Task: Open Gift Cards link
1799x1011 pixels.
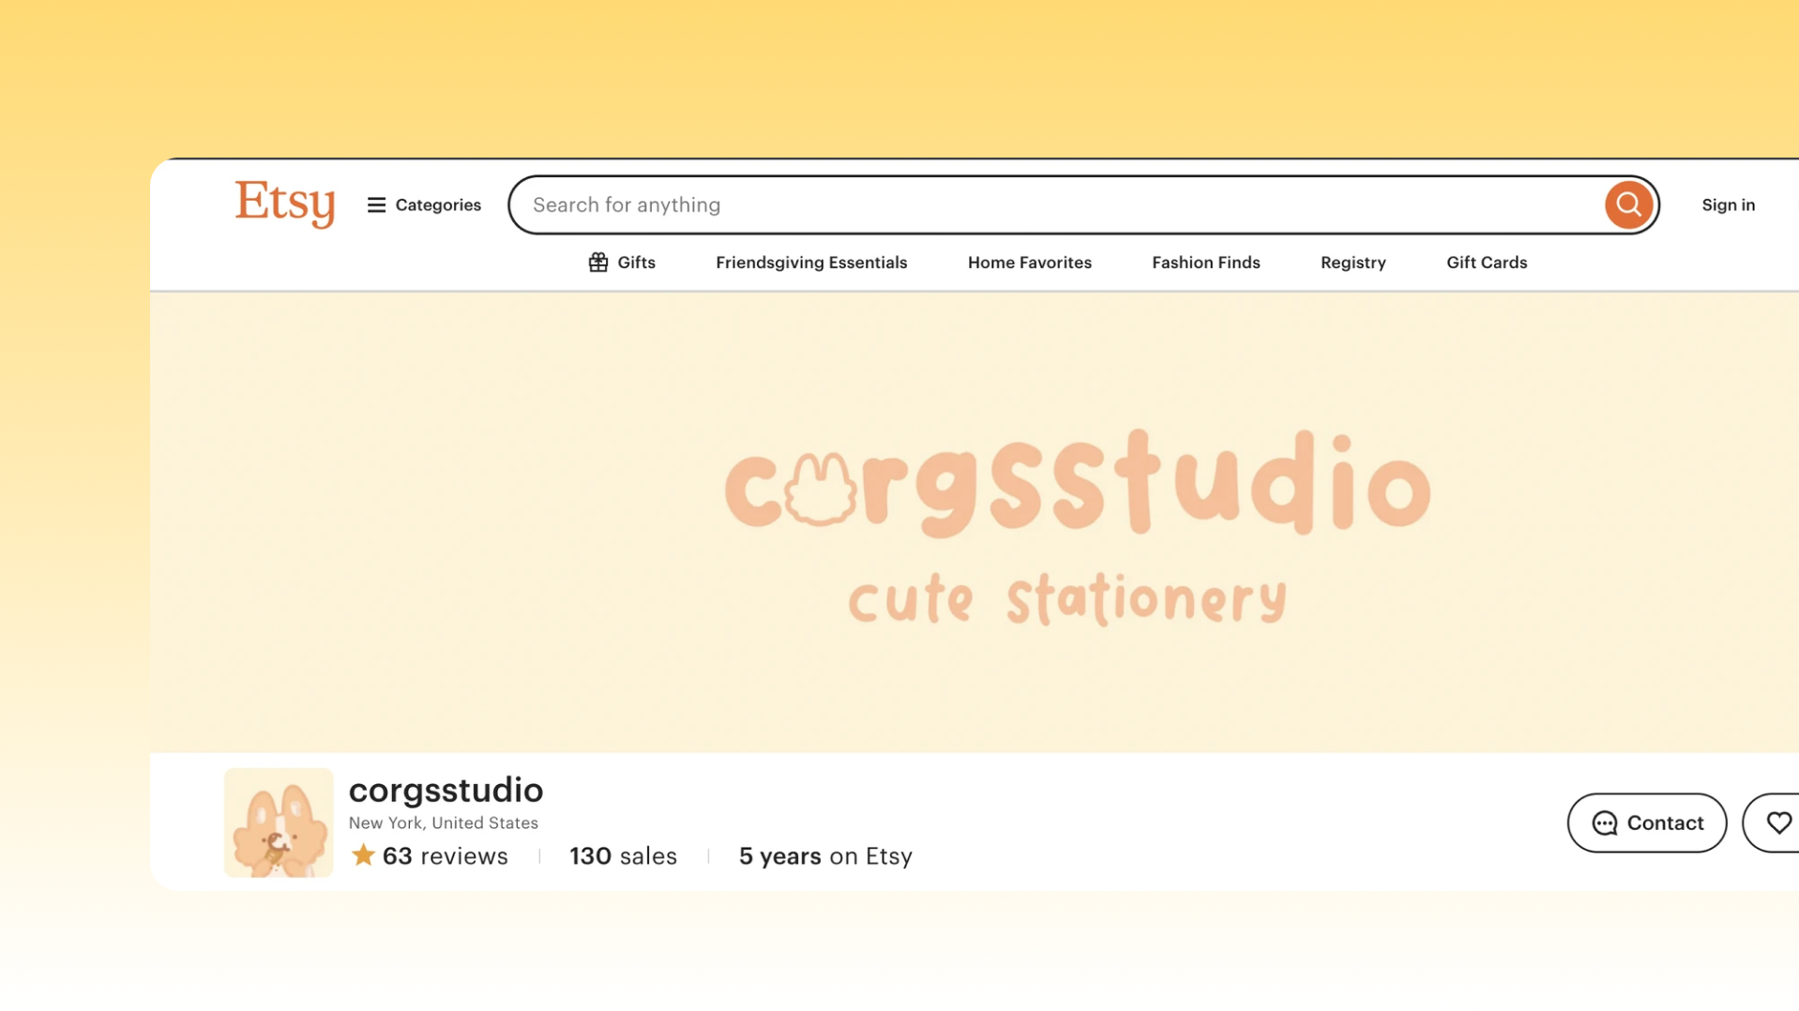Action: (1486, 263)
